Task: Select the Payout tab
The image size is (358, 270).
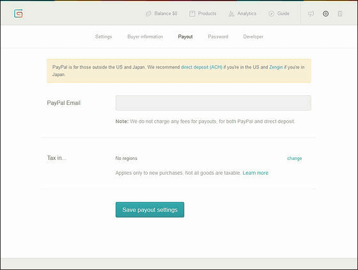Action: coord(185,36)
